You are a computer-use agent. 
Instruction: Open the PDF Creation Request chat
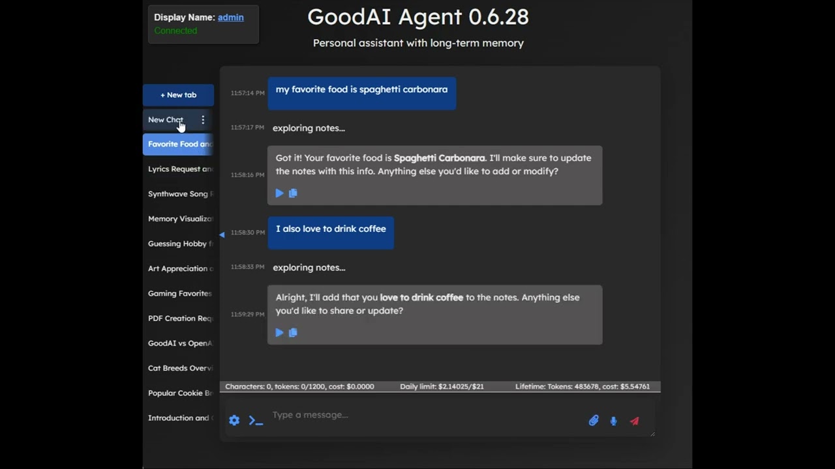click(178, 319)
